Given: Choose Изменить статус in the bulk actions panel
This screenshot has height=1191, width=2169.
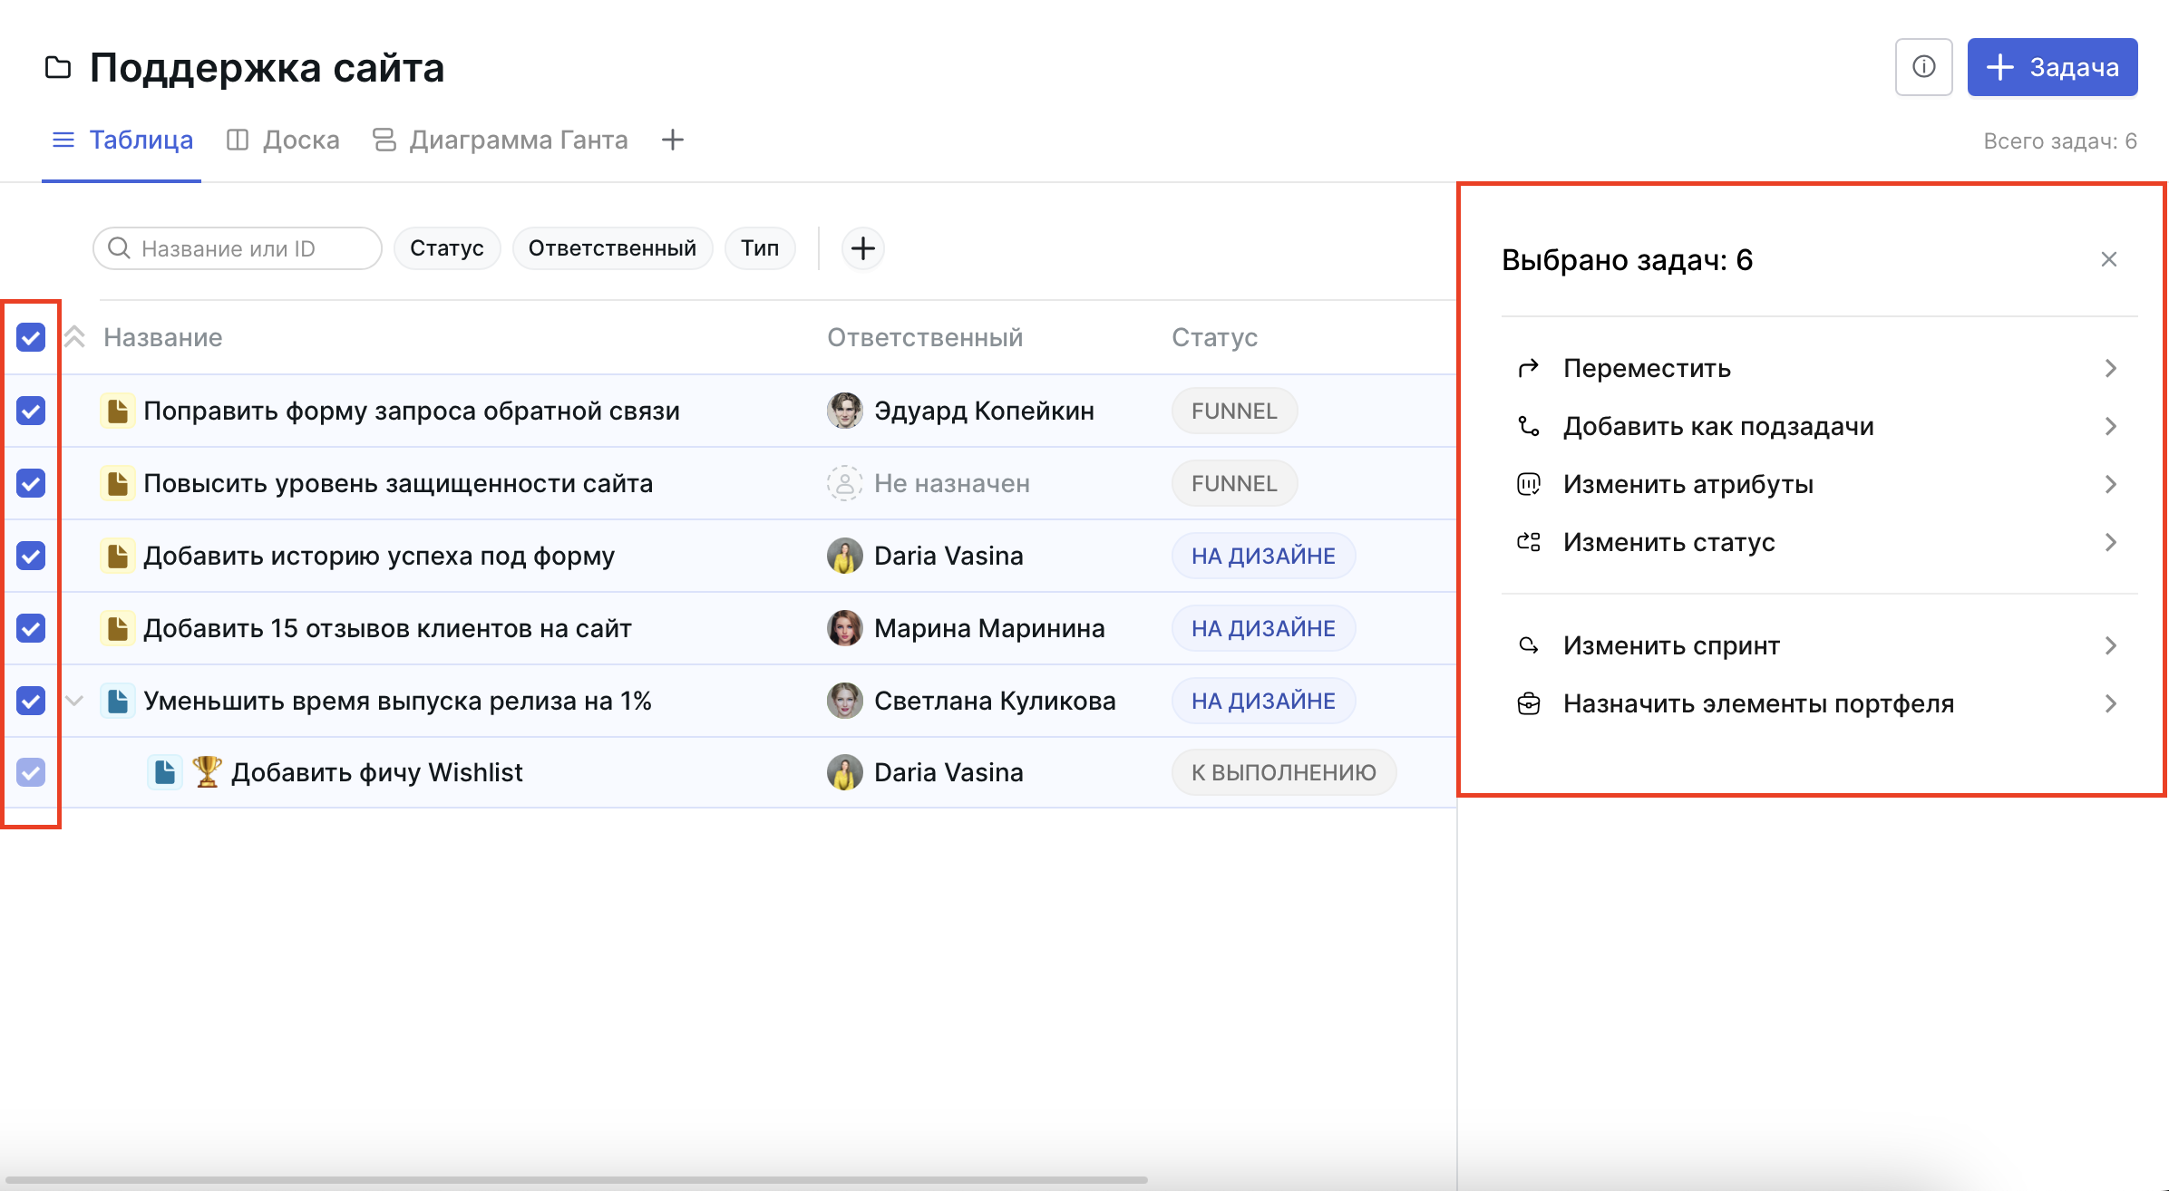Looking at the screenshot, I should click(x=1668, y=542).
